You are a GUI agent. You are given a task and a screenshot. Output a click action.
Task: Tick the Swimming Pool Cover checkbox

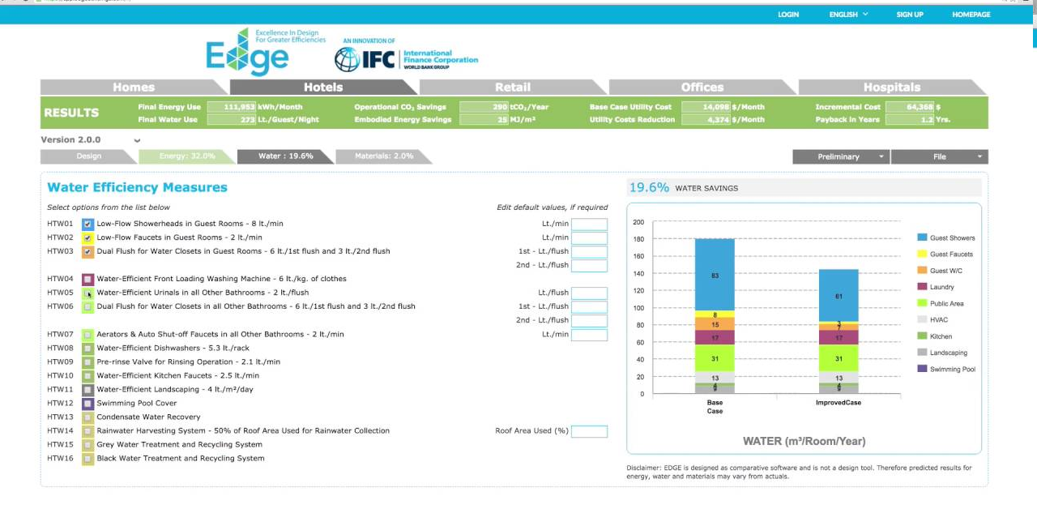point(88,404)
